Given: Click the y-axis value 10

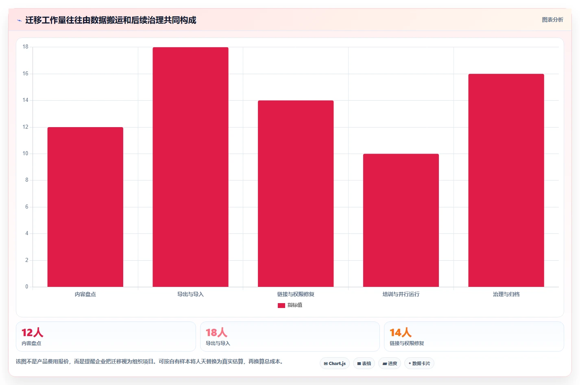Looking at the screenshot, I should [x=26, y=154].
